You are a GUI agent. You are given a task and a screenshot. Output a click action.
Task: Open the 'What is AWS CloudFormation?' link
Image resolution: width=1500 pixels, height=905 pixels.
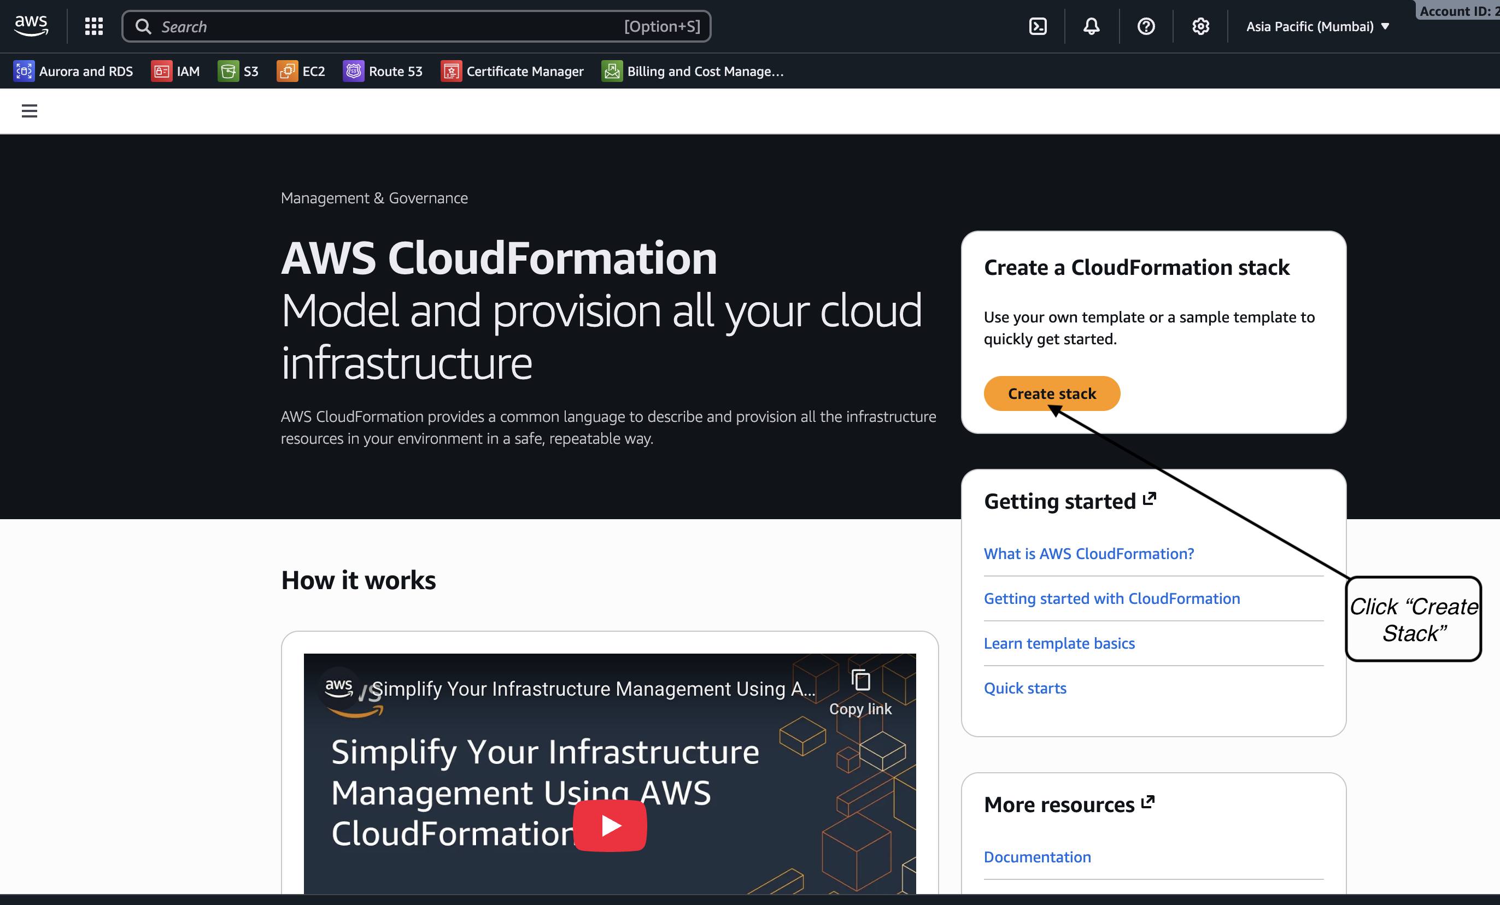(x=1088, y=553)
